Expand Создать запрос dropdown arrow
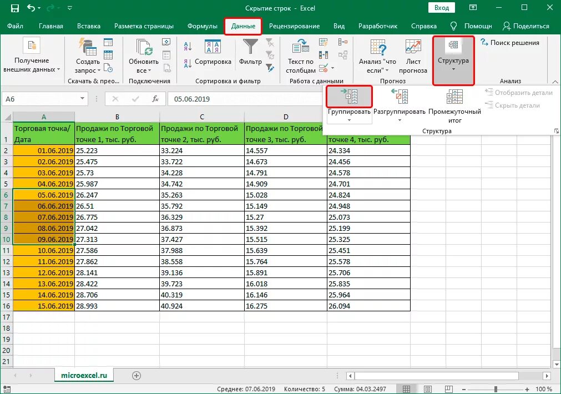Screen dimensions: 561x394 (99, 70)
